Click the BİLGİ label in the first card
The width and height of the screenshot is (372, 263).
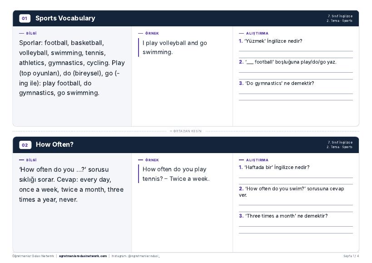click(31, 34)
